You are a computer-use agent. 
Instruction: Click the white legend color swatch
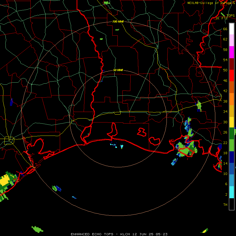point(232,29)
